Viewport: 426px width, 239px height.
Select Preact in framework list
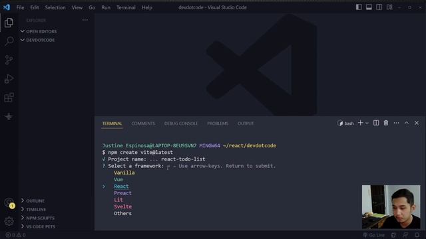tap(122, 193)
